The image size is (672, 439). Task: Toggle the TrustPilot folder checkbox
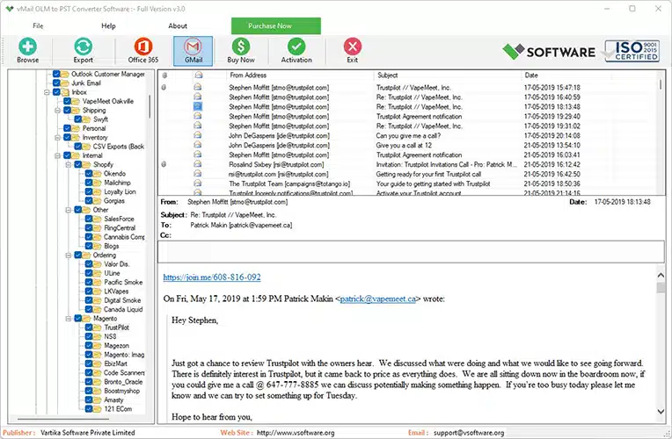89,327
